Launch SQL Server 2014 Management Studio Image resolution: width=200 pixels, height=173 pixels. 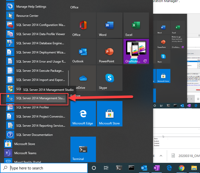tap(36, 98)
